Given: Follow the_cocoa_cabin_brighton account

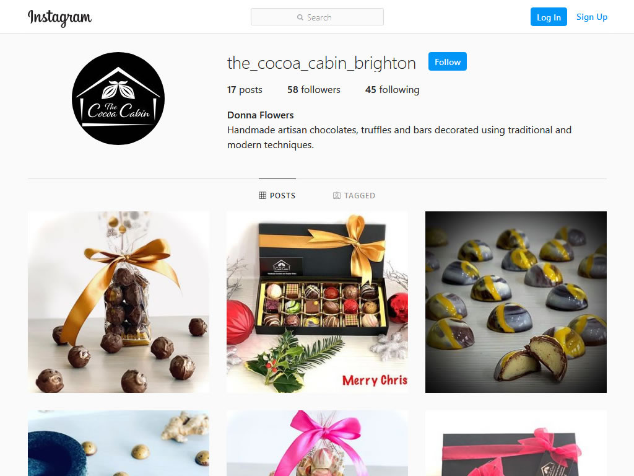Looking at the screenshot, I should (447, 61).
